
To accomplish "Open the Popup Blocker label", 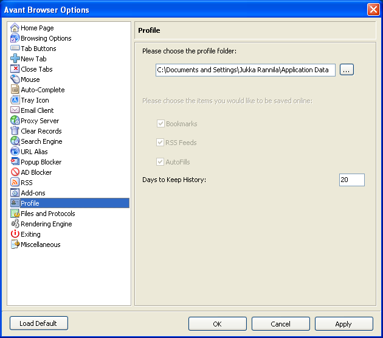I will tap(41, 162).
